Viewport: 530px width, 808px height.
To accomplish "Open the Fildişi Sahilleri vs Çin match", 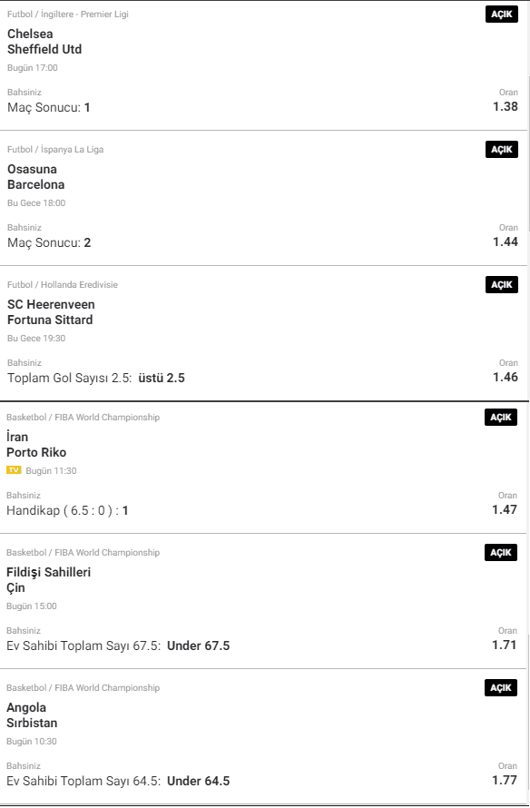I will click(x=48, y=580).
